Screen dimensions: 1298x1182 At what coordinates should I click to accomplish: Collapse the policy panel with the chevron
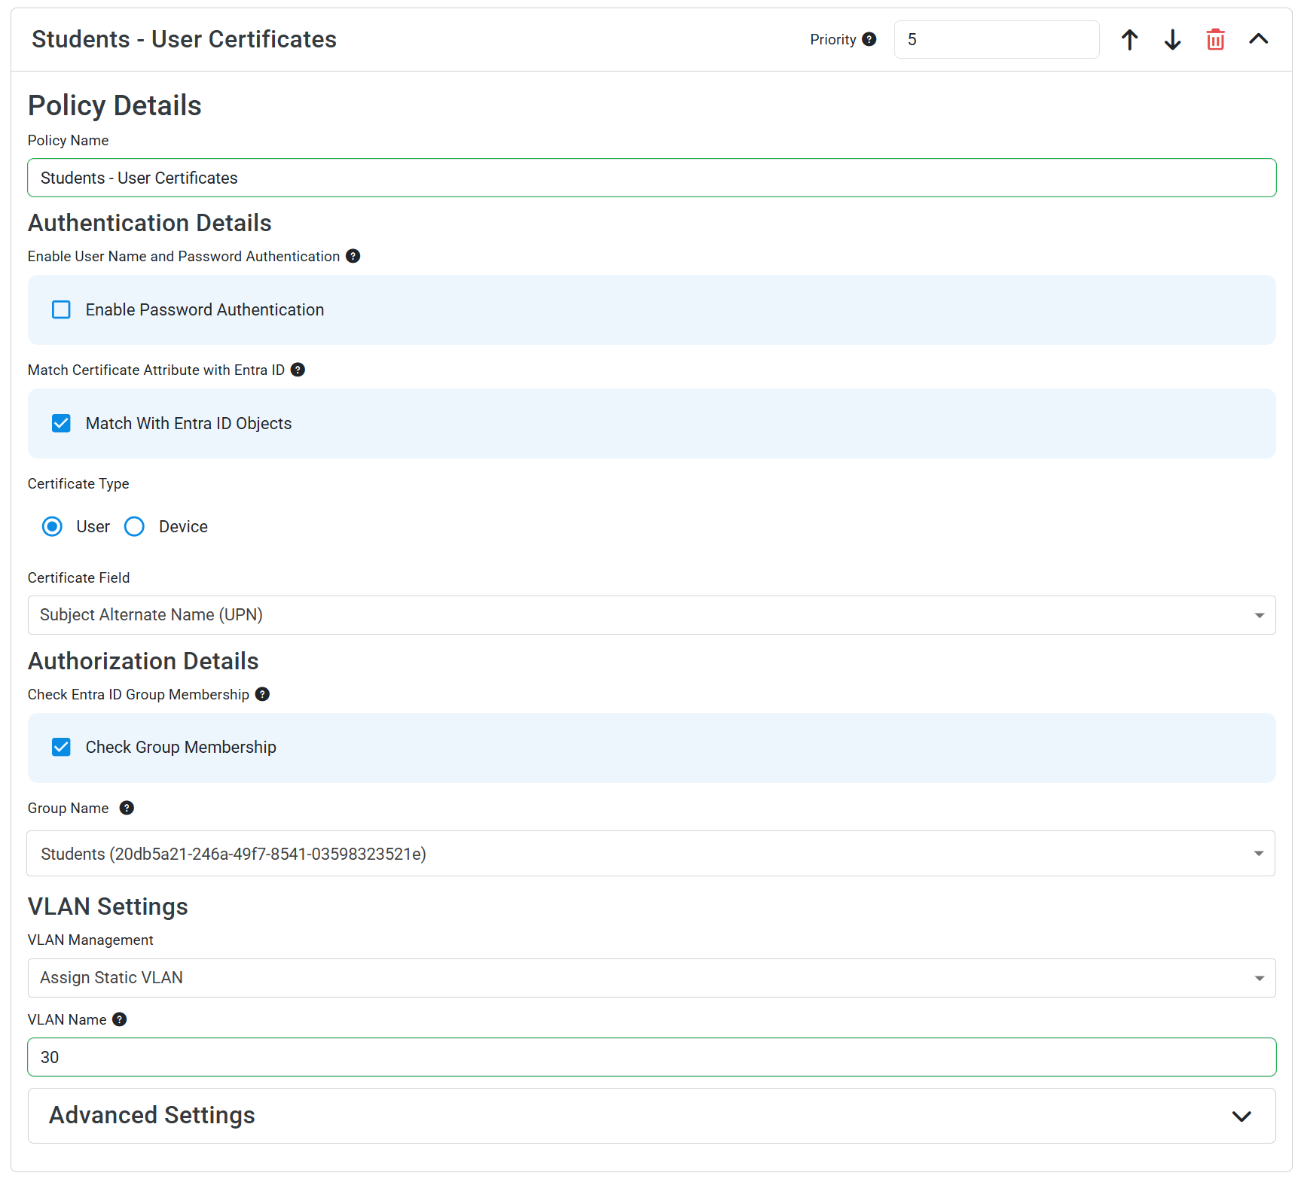[1258, 39]
